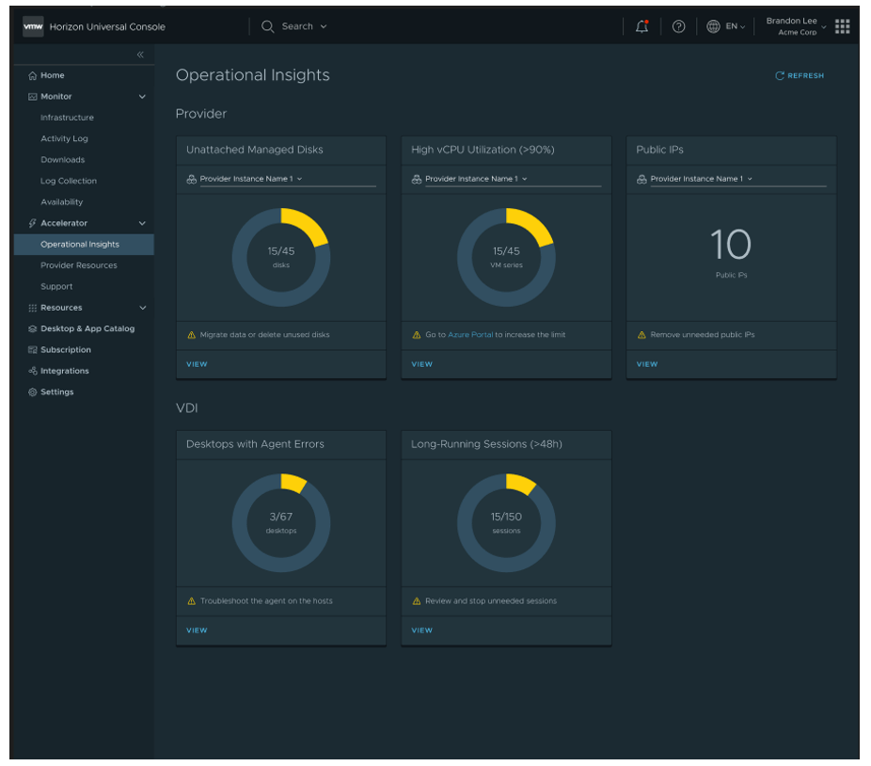
Task: Collapse the Monitor section in sidebar
Action: click(143, 97)
